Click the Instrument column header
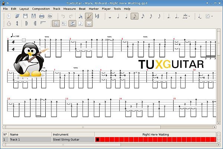Viewport: 223px width, 149px height. 73,134
